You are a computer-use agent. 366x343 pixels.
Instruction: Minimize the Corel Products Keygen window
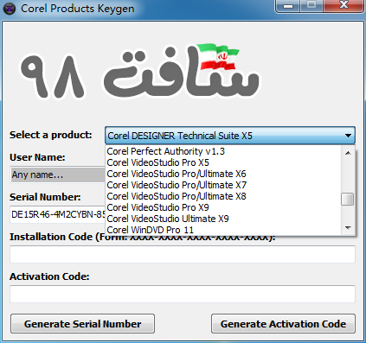click(x=288, y=6)
